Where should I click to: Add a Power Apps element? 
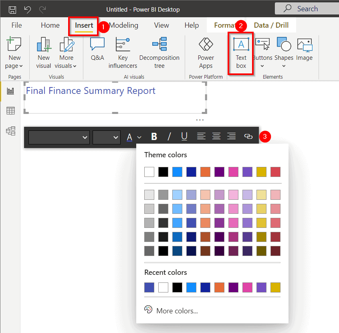click(206, 52)
